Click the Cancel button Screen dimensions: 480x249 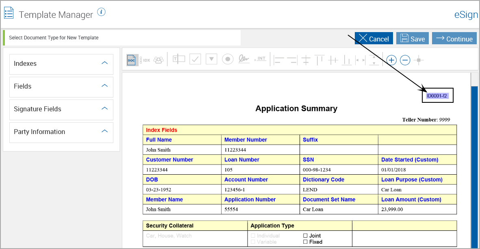click(374, 38)
